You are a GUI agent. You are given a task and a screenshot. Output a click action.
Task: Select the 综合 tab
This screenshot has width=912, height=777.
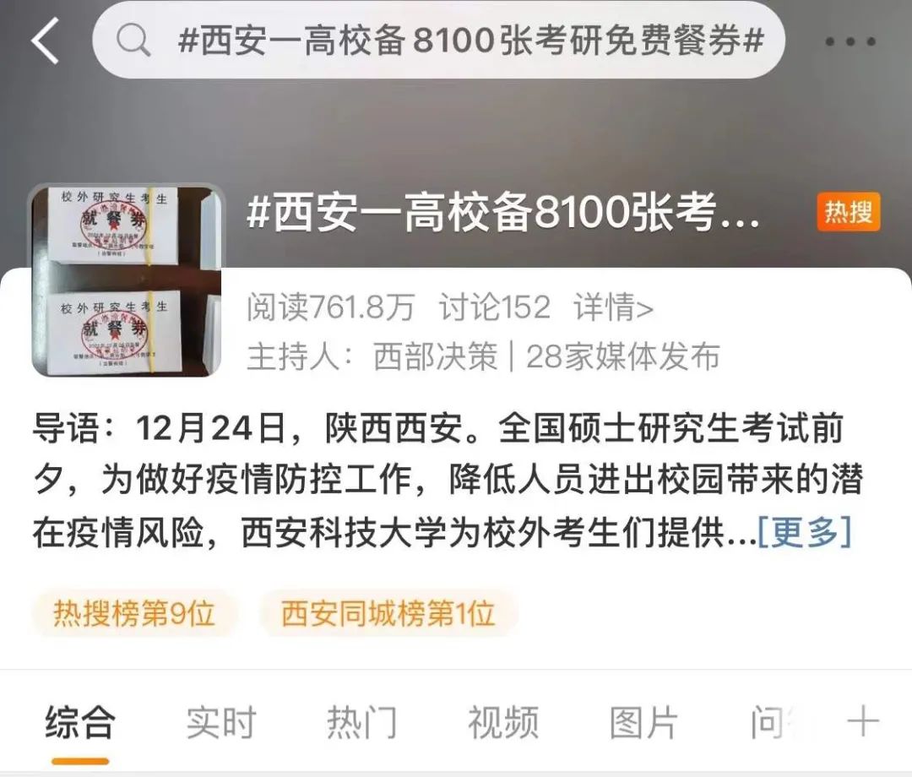(80, 722)
